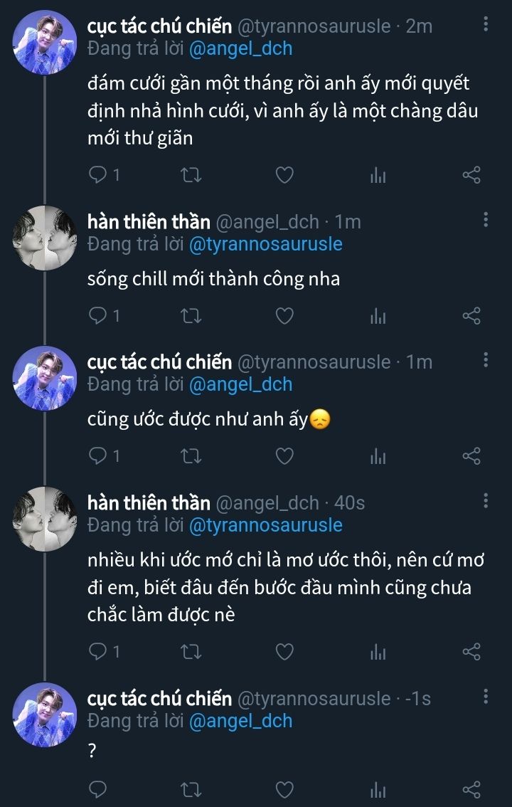
Task: Retweet the 'cũng ước được như anh ấy' tweet
Action: (192, 456)
